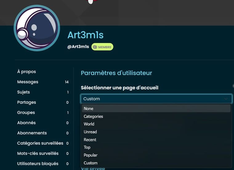View the Abonnements list
This screenshot has height=170, width=234.
[x=32, y=133]
